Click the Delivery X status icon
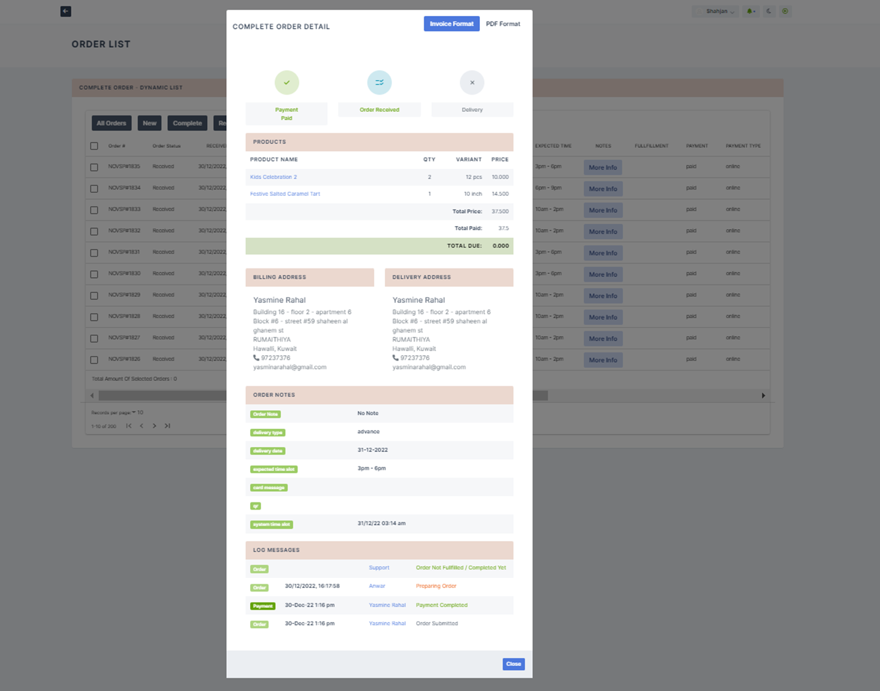This screenshot has width=880, height=691. tap(472, 82)
